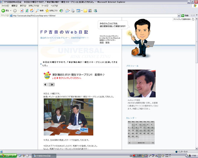Viewport: 198px width, 158px height.
Task: Click the red ball IME tray icon
Action: pyautogui.click(x=134, y=156)
